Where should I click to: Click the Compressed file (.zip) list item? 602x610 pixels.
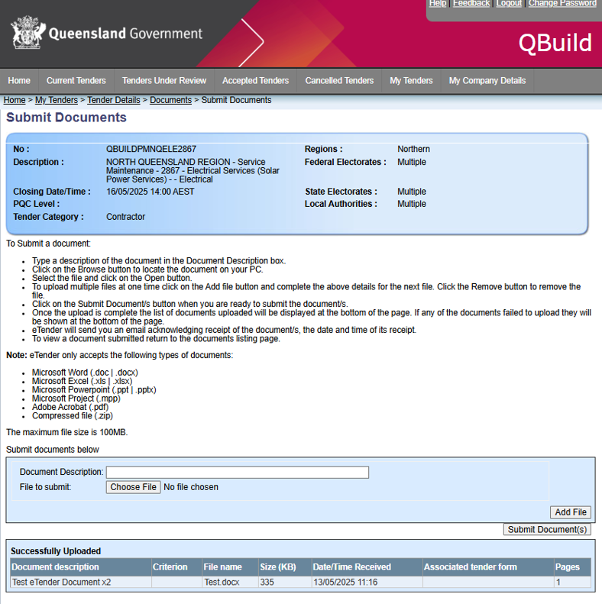(73, 416)
